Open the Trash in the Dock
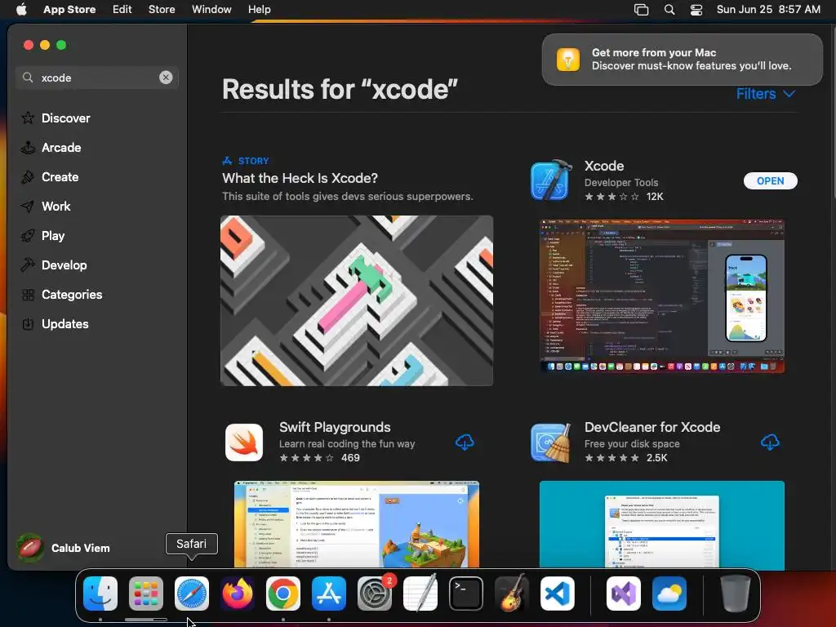836x627 pixels. pyautogui.click(x=736, y=594)
